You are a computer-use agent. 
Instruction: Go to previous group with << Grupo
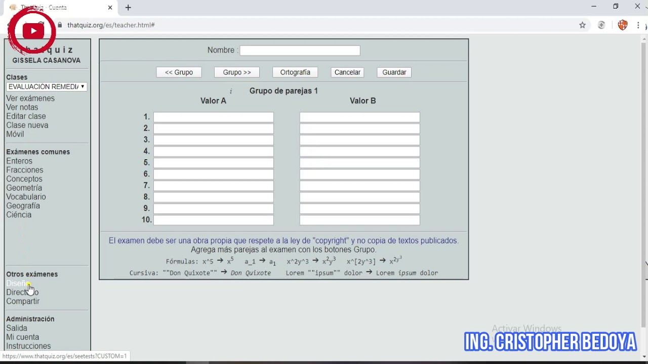point(179,72)
